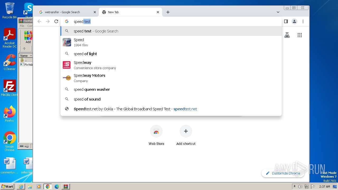Open Acrobat Reader DC desktop icon
The width and height of the screenshot is (338, 190).
pos(10,38)
